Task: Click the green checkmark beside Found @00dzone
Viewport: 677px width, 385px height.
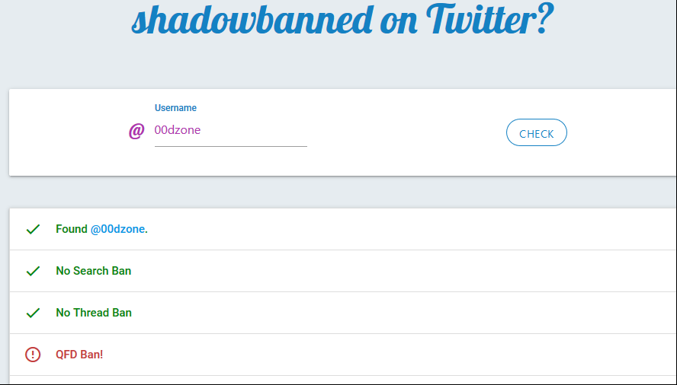Action: click(x=33, y=229)
